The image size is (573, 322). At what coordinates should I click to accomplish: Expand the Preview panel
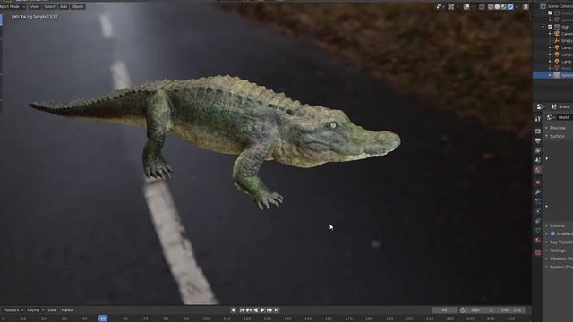(x=559, y=128)
